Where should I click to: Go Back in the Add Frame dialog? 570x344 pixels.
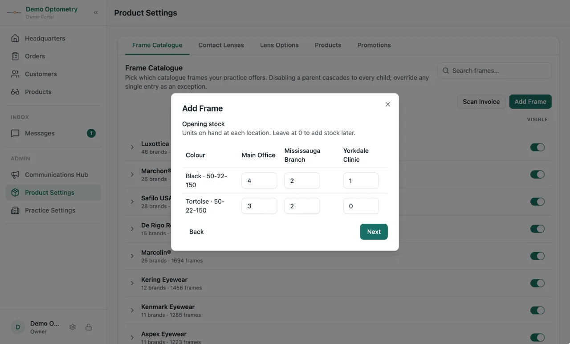pyautogui.click(x=196, y=232)
